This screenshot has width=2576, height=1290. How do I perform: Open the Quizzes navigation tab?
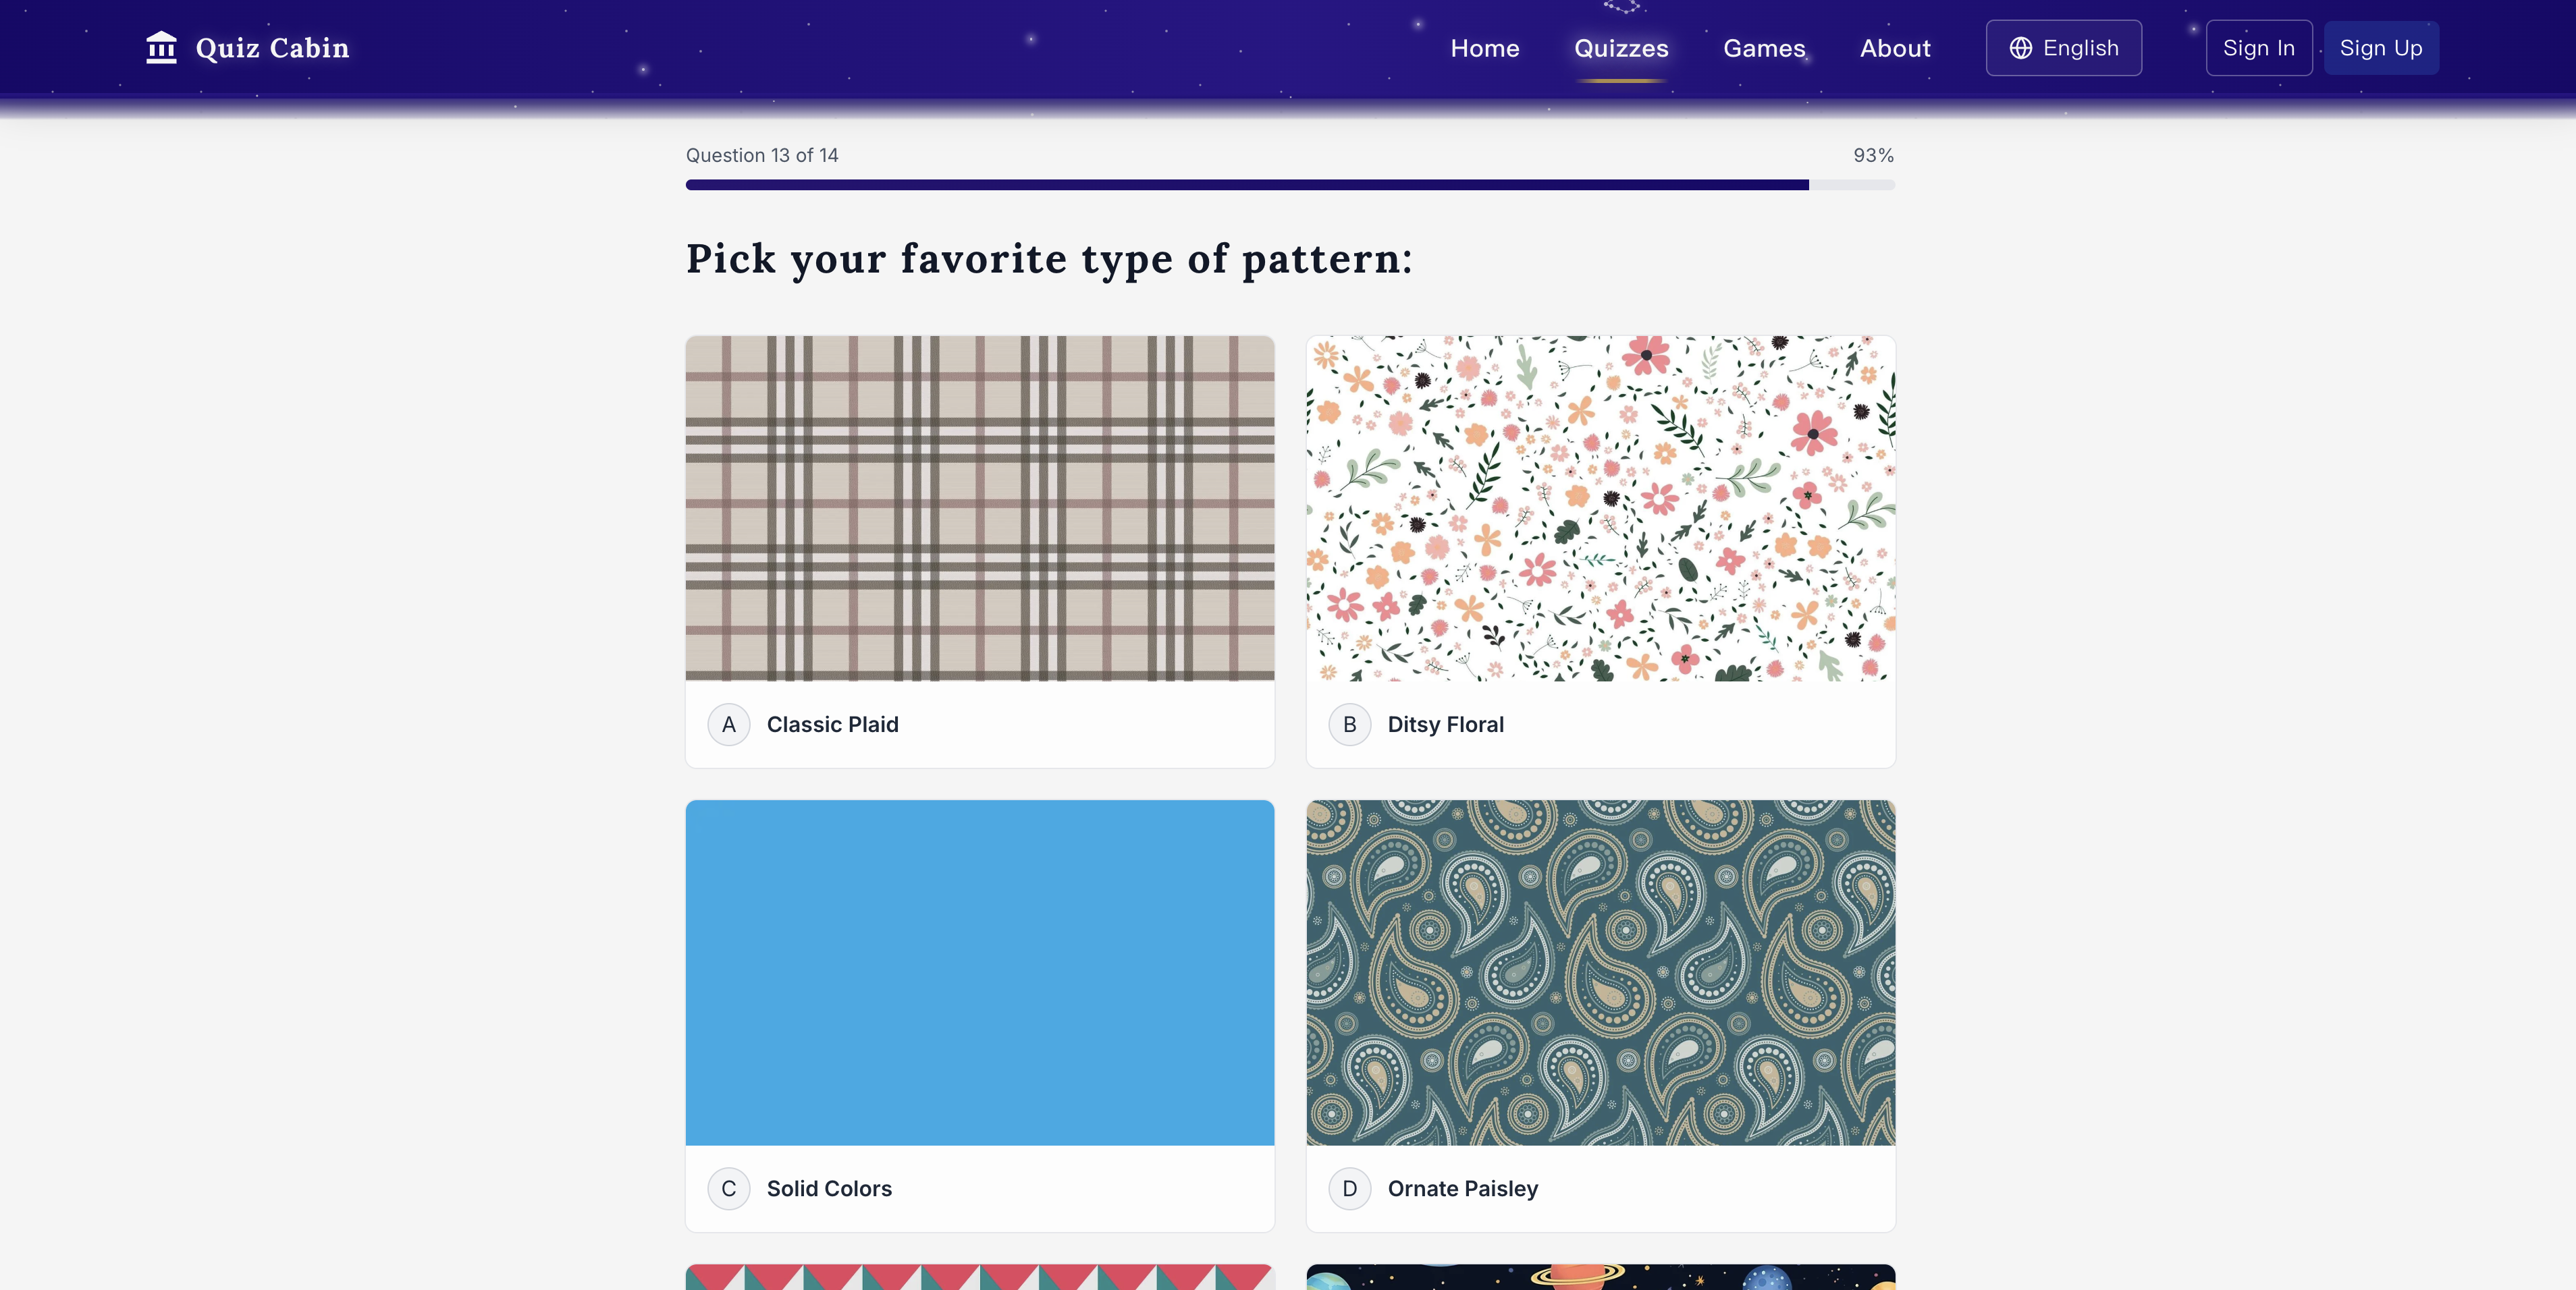[1621, 48]
